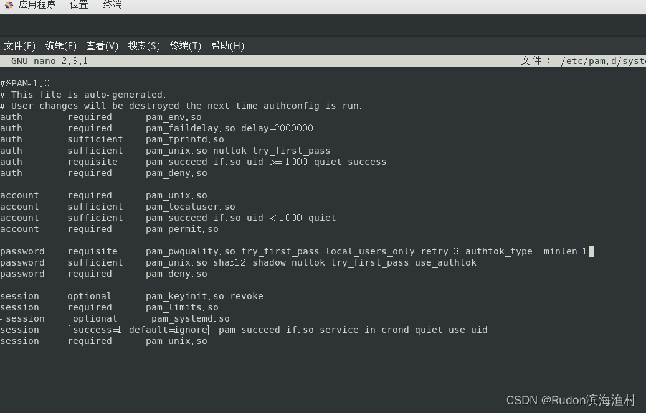Open the 位置 menu in the top panel

click(x=78, y=5)
